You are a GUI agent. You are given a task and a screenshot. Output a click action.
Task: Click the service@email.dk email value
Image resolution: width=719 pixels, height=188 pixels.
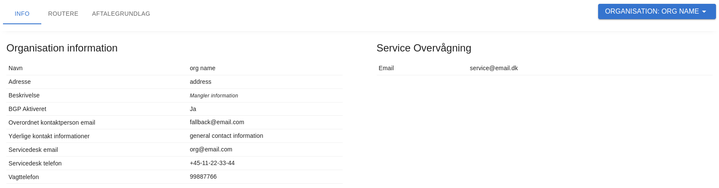click(x=494, y=68)
